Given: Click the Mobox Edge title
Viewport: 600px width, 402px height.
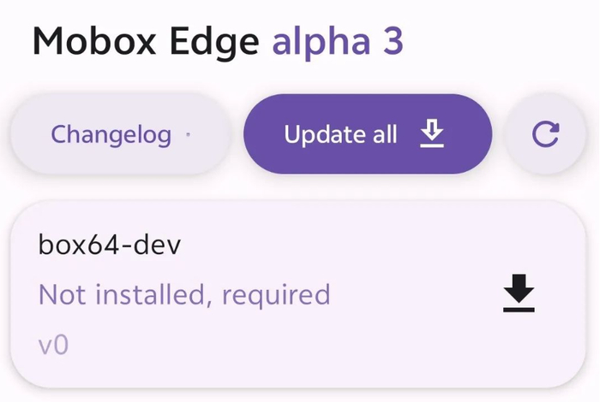Looking at the screenshot, I should point(147,41).
